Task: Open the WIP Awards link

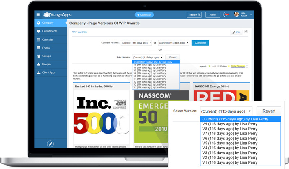Action: (79, 32)
